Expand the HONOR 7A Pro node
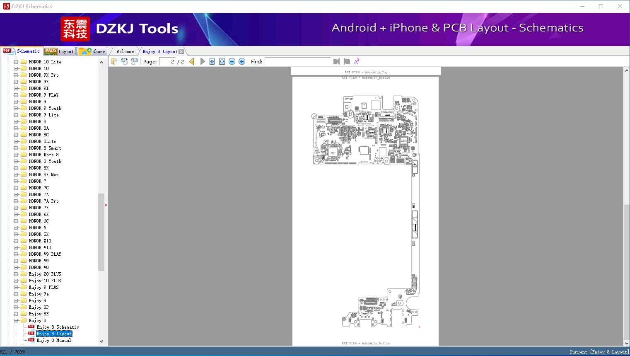Viewport: 630px width, 356px height. tap(16, 201)
